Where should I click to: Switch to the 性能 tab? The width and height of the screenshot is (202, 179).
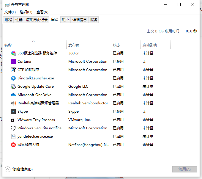tap(19, 20)
